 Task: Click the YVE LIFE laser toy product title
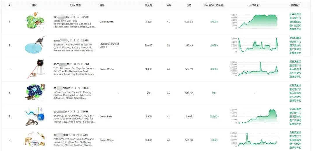[x=74, y=71]
